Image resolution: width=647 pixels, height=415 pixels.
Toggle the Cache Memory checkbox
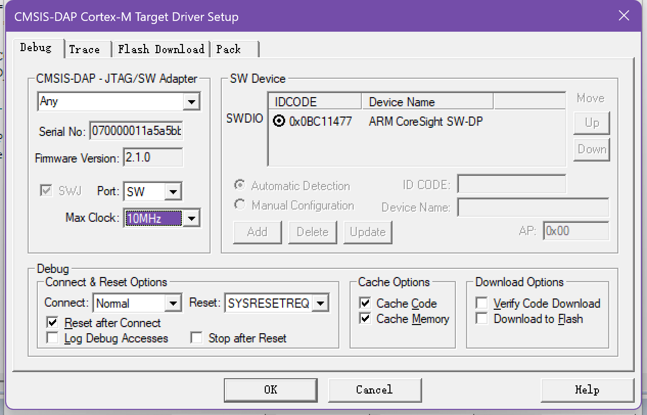[x=365, y=319]
